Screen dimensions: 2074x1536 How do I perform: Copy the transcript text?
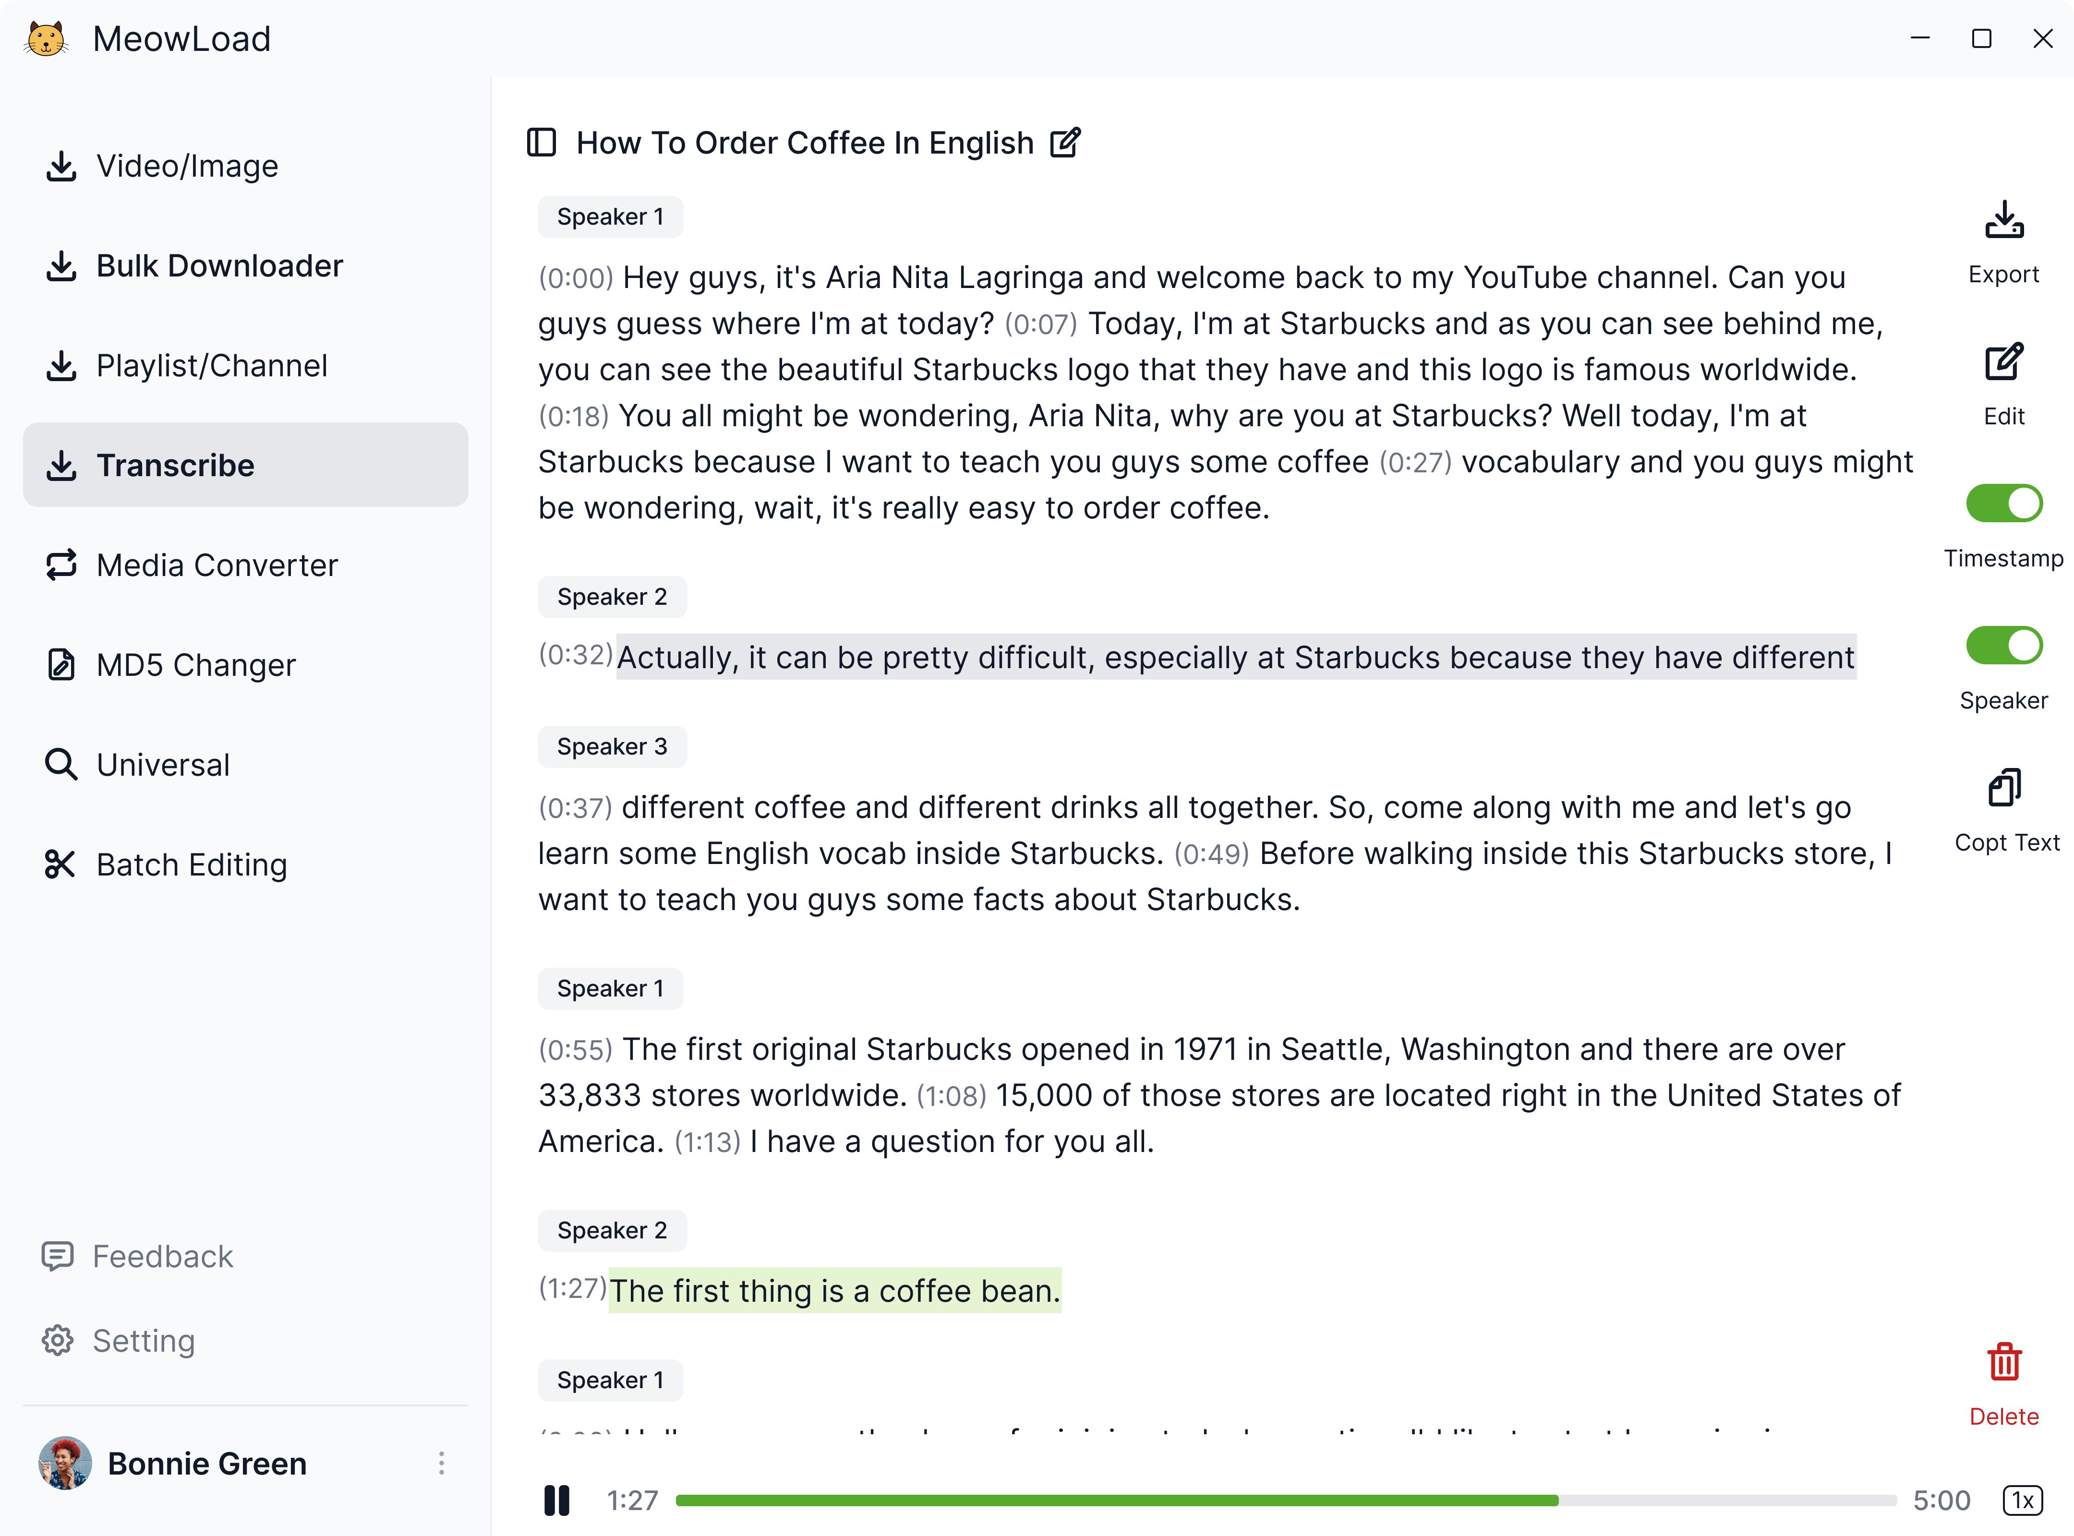2003,790
